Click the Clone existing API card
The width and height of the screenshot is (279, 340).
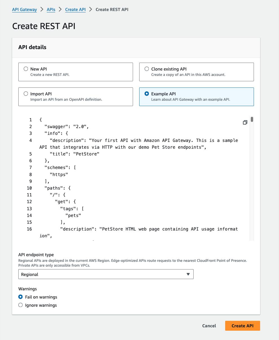(196, 72)
